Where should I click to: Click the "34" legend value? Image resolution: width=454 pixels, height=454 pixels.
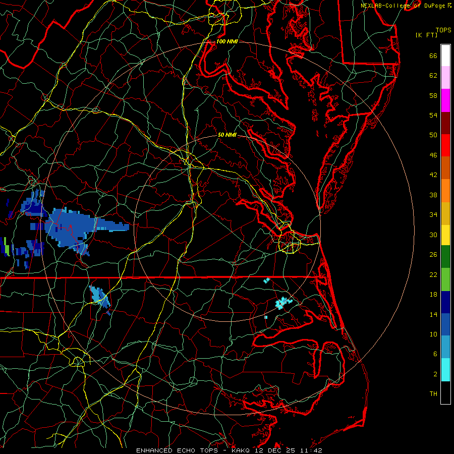(433, 215)
